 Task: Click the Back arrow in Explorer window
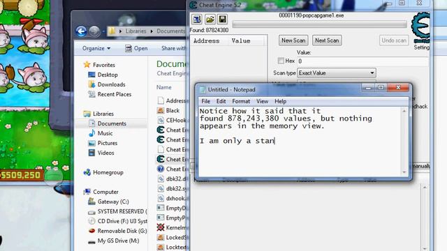[81, 31]
